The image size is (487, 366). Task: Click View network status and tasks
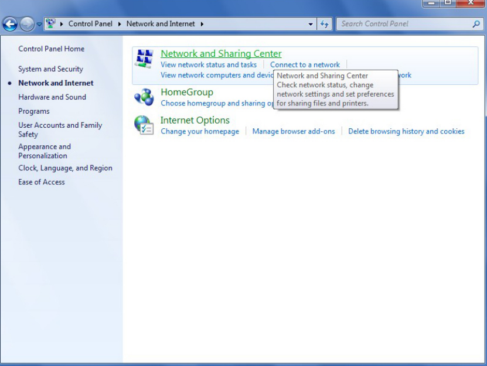(x=209, y=64)
